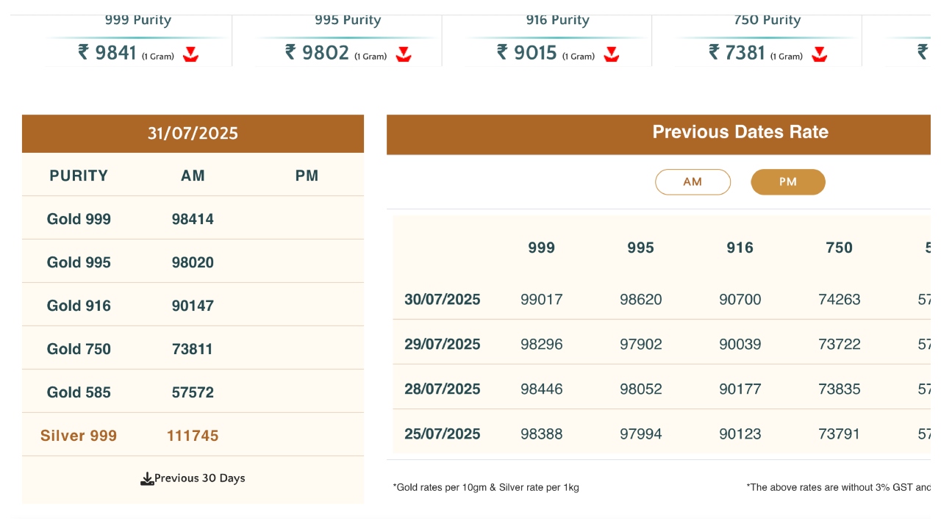941x529 pixels.
Task: Select the 30/07/2025 date row
Action: coord(443,300)
